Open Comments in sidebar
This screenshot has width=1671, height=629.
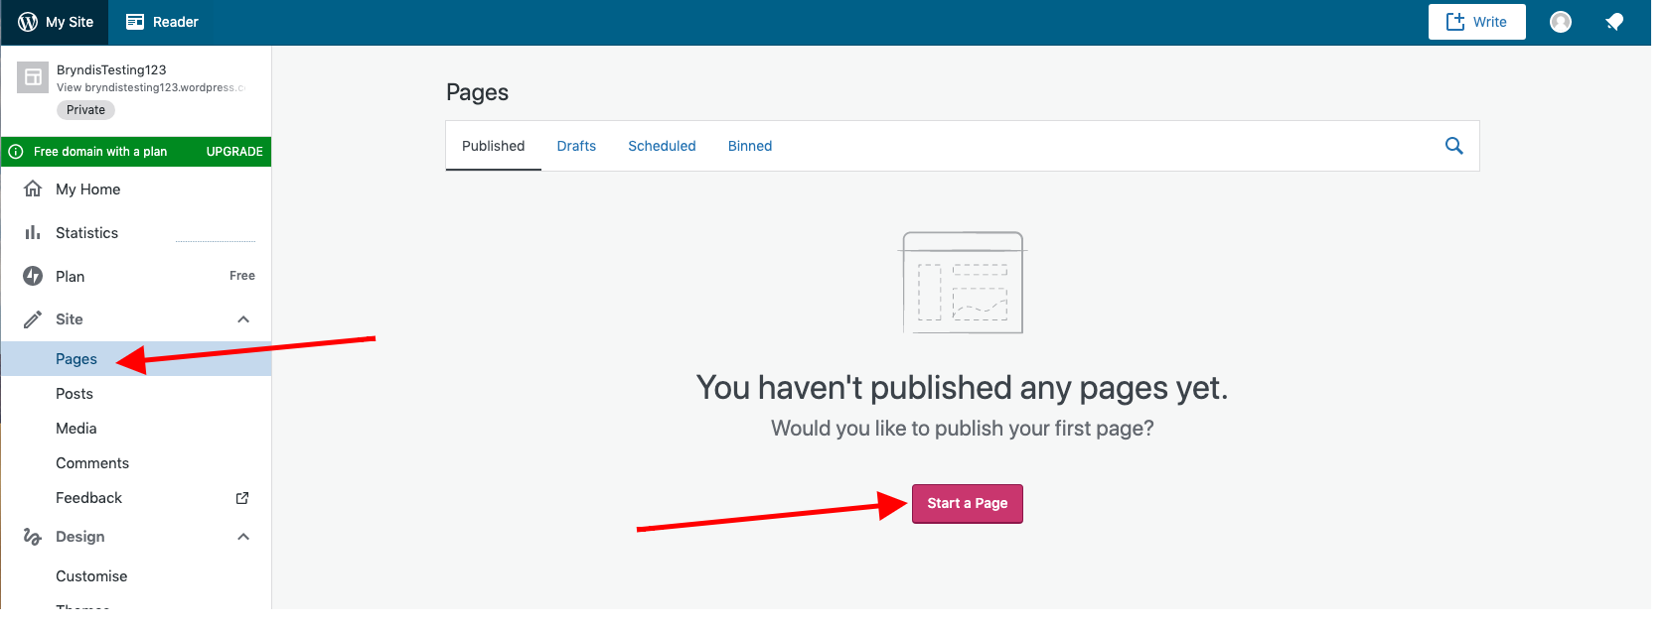pos(136,463)
